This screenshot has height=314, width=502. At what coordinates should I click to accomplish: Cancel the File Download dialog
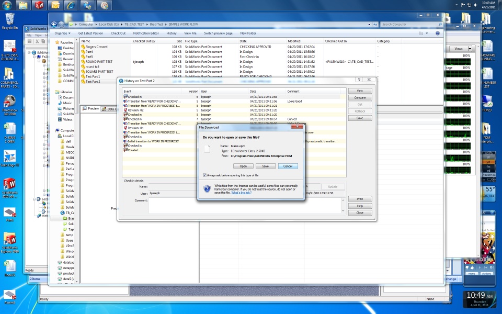(288, 166)
